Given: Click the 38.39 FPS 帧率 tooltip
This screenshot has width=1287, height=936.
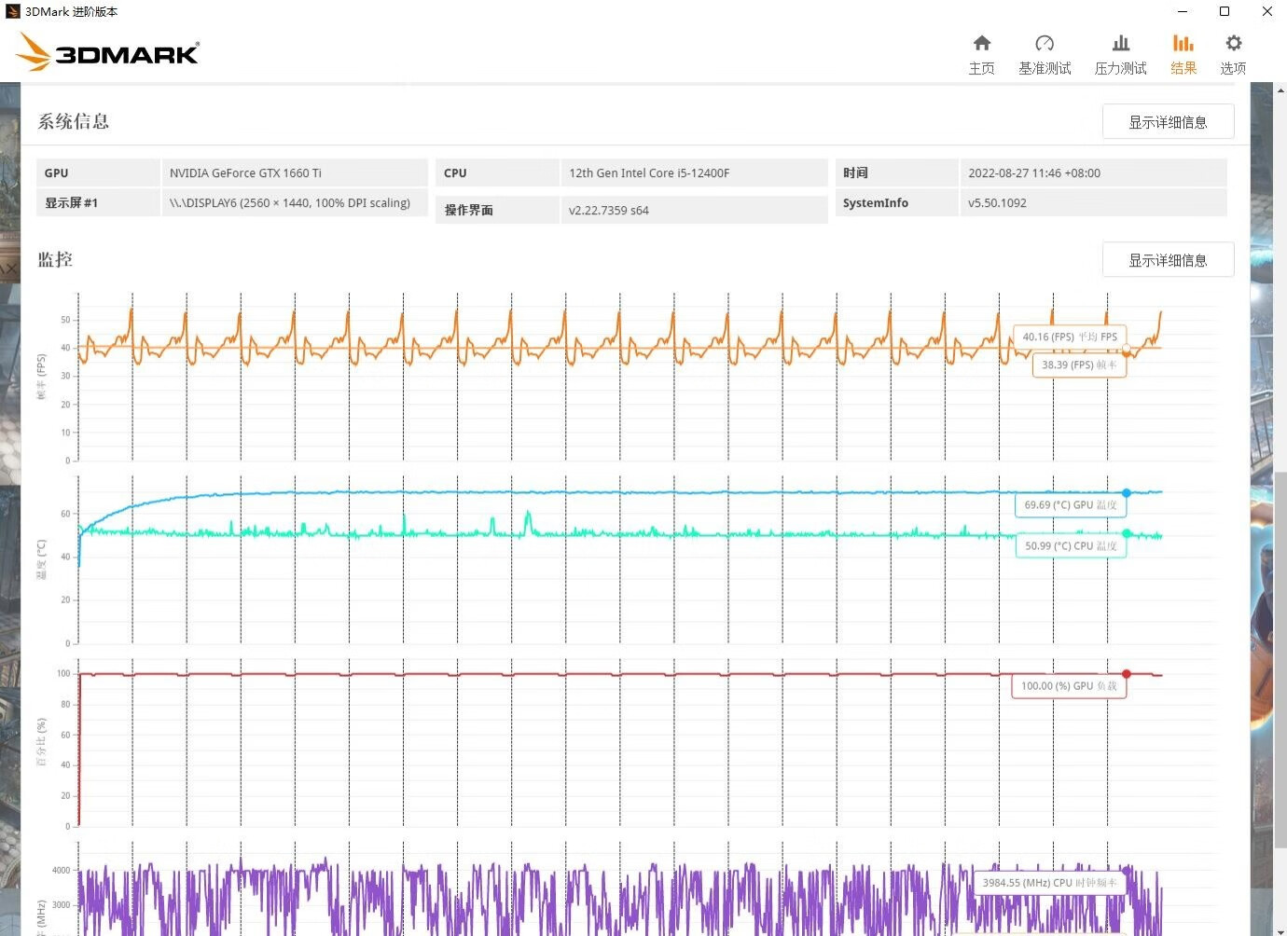Looking at the screenshot, I should pyautogui.click(x=1079, y=365).
